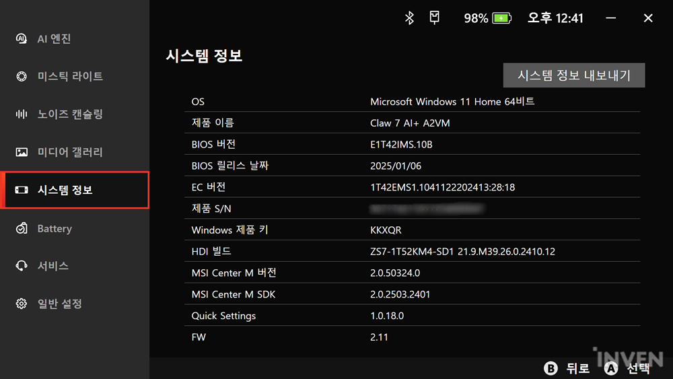Click the Battery sidebar icon
Viewport: 673px width, 379px height.
click(22, 228)
